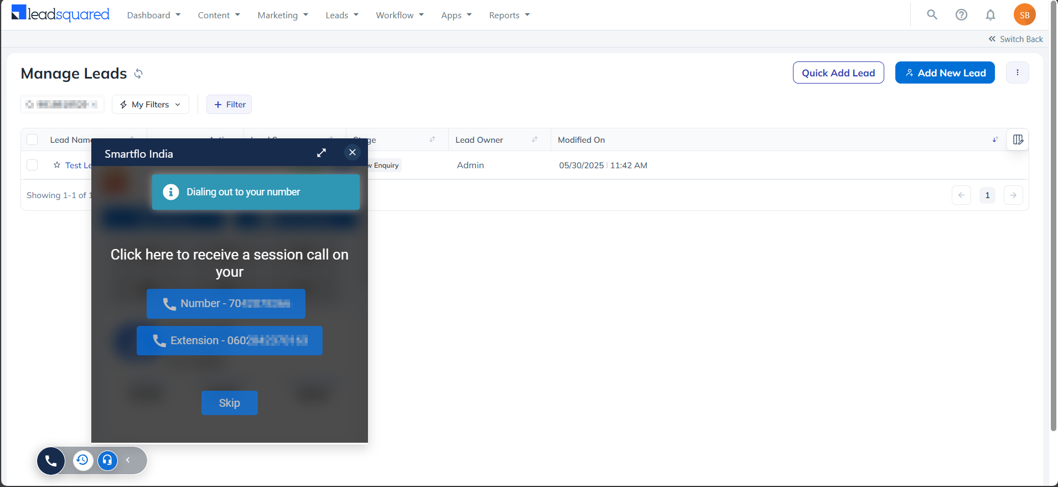This screenshot has width=1058, height=487.
Task: Tick the Test lead row checkbox
Action: point(32,165)
